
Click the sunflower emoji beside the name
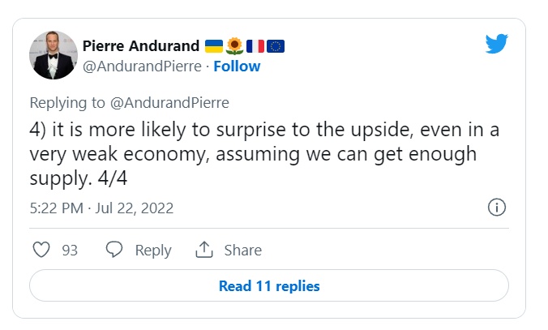[235, 45]
